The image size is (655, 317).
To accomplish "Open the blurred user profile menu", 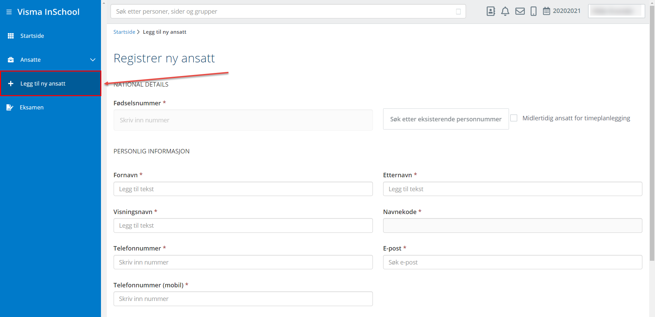I will 616,11.
